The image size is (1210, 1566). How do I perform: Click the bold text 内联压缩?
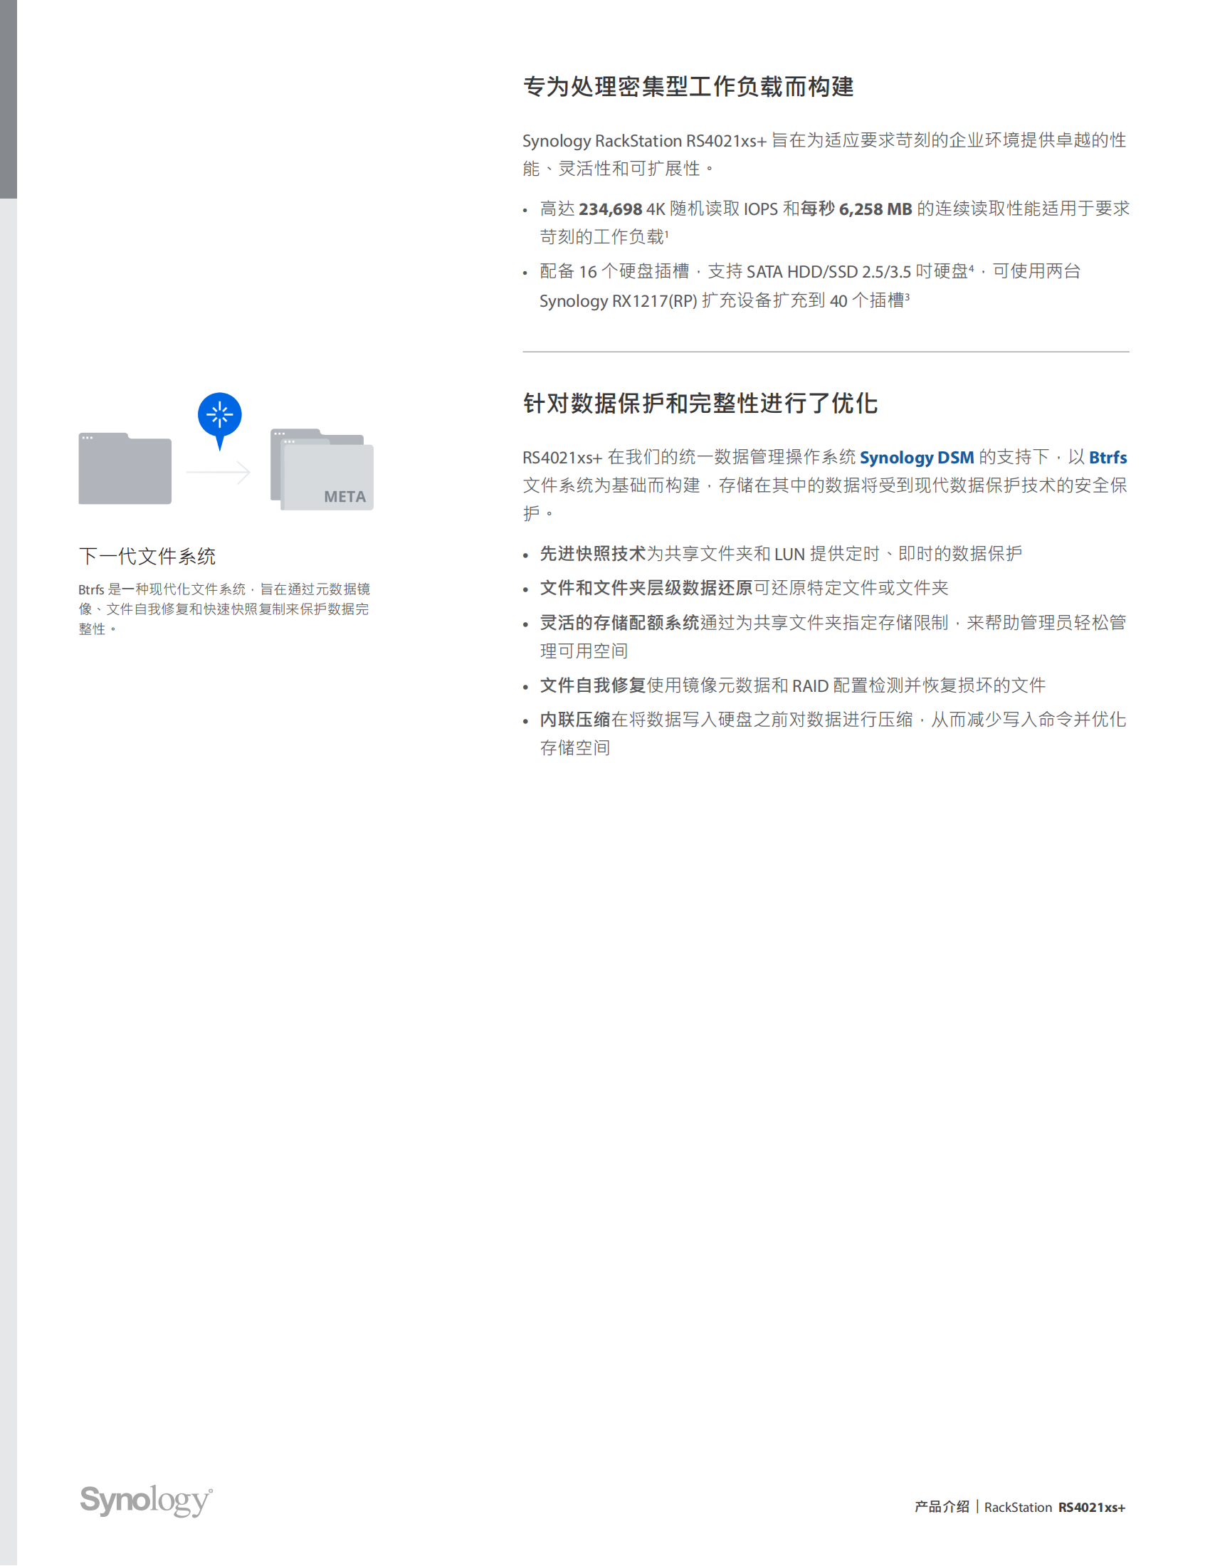(x=575, y=719)
